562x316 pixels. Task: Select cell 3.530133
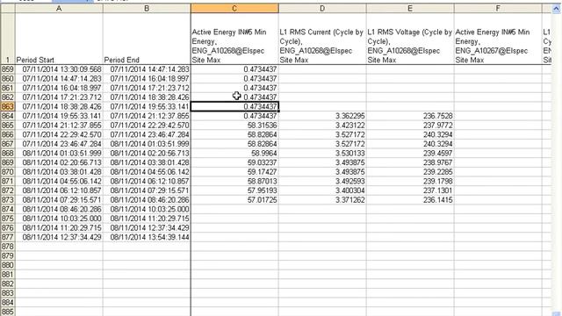[x=322, y=153]
